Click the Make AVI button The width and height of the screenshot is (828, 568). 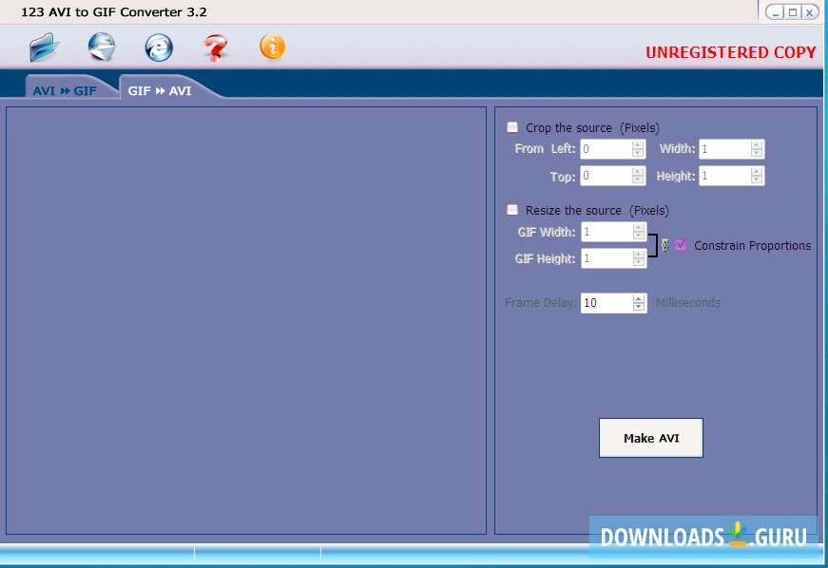point(651,438)
